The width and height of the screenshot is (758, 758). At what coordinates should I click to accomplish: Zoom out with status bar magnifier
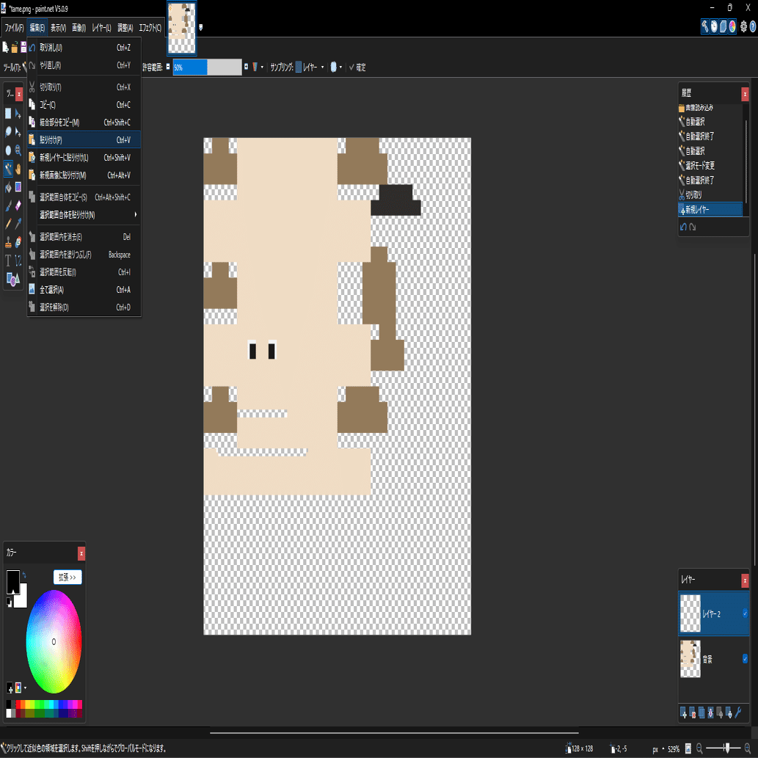click(x=699, y=748)
